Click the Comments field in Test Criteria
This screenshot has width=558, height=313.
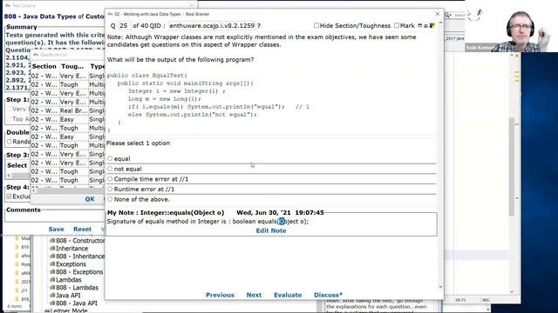coord(55,217)
